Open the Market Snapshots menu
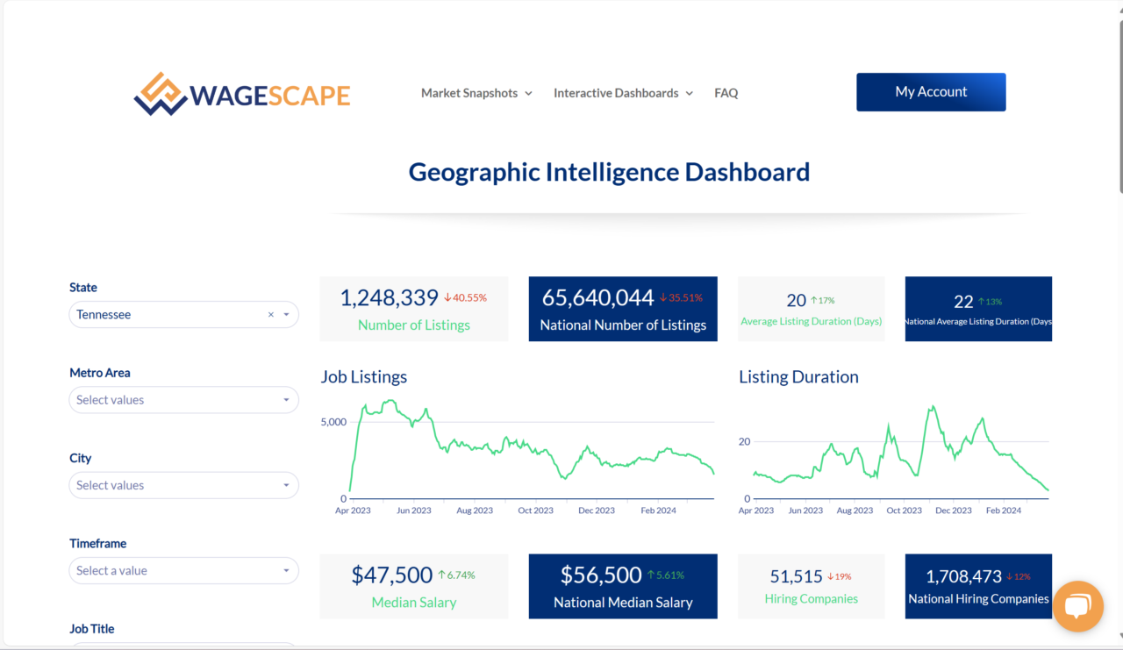This screenshot has width=1123, height=650. 469,93
